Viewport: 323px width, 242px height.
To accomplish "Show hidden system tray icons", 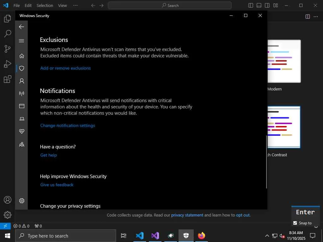I will (267, 236).
